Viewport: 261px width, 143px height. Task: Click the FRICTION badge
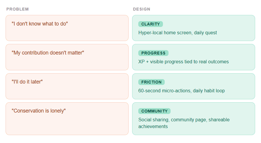[151, 82]
